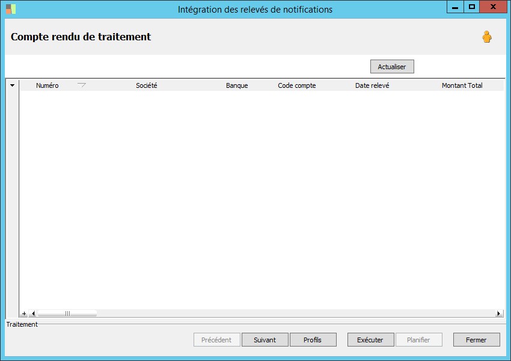
Task: Sort by the Montant Total column header
Action: (x=462, y=85)
